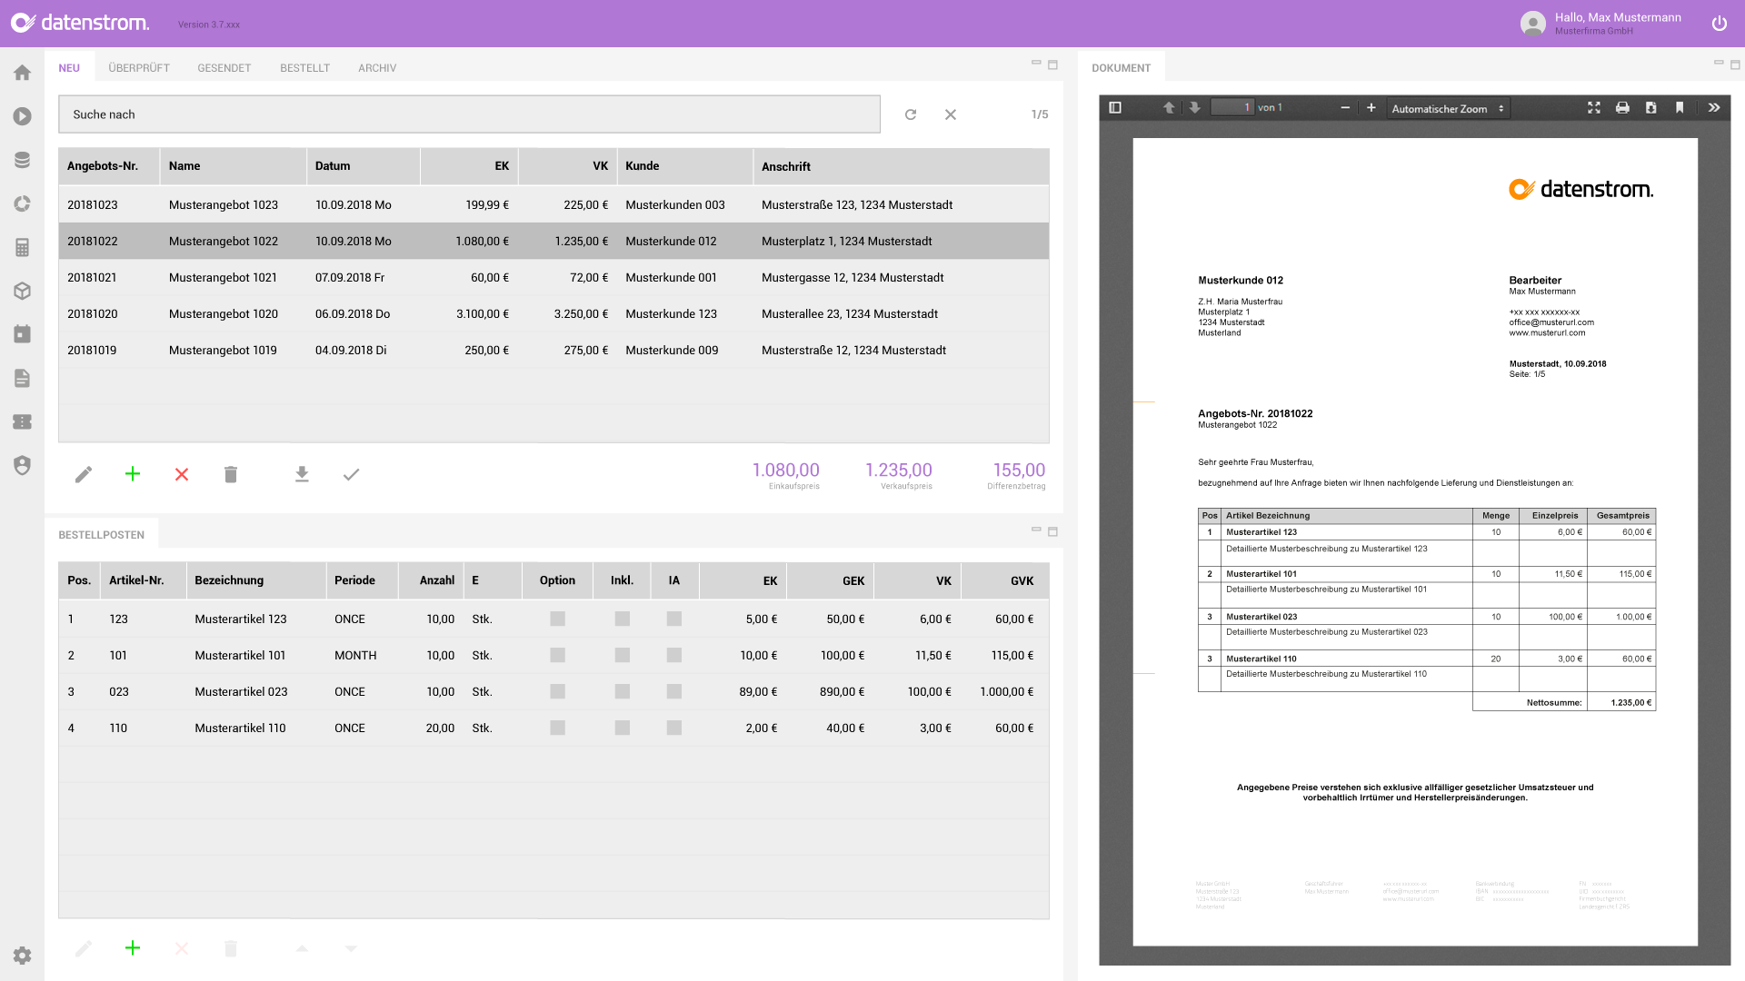The height and width of the screenshot is (981, 1745).
Task: Open the GESENDET tab
Action: pyautogui.click(x=224, y=67)
